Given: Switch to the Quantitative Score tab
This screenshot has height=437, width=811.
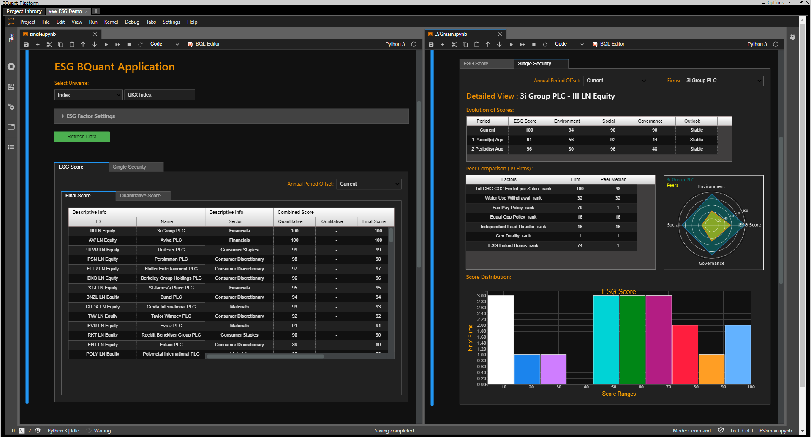Looking at the screenshot, I should 143,196.
